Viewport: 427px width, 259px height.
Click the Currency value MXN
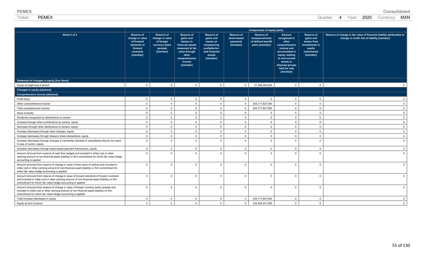[405, 18]
